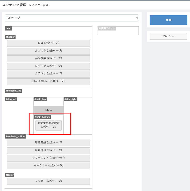Enable 全ページ checkbox for ギャラリー block
The image size is (190, 191).
(50, 165)
